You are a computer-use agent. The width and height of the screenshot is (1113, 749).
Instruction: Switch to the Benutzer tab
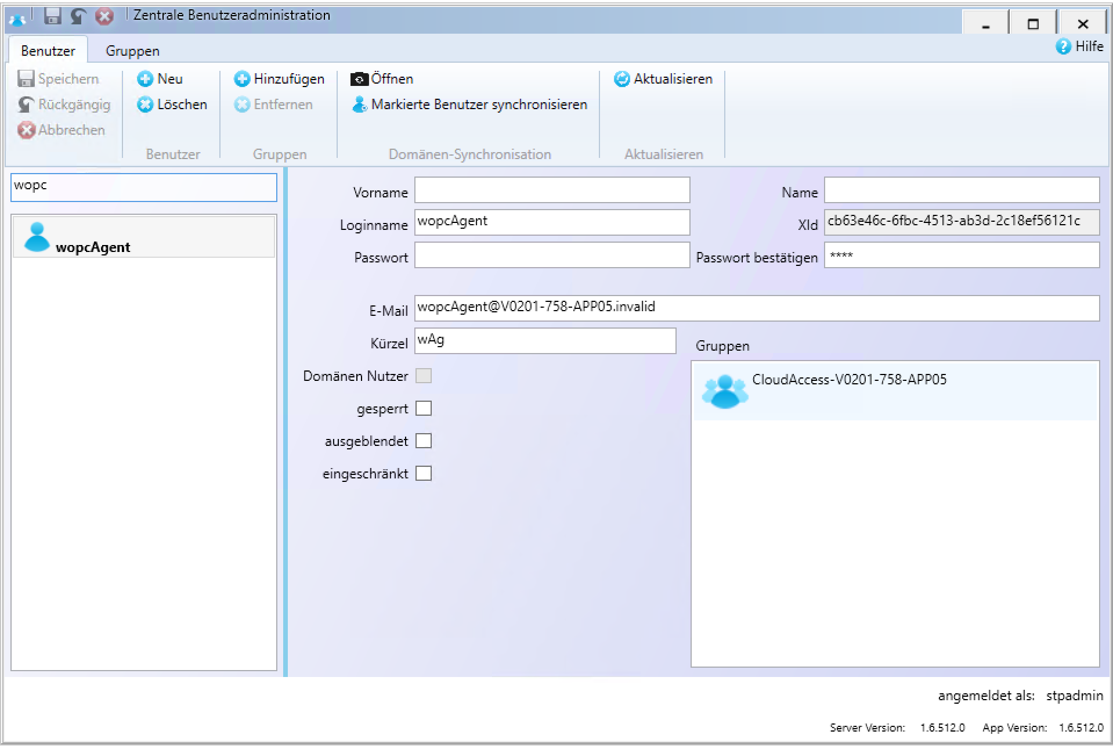pyautogui.click(x=48, y=51)
